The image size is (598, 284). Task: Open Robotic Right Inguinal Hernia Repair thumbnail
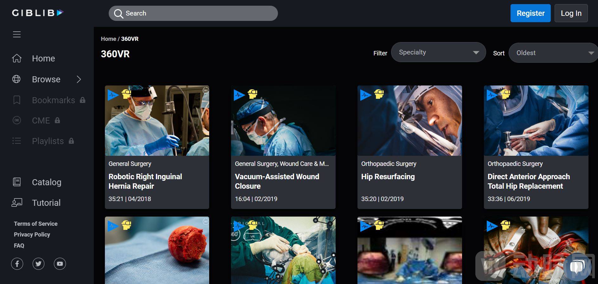(x=157, y=121)
